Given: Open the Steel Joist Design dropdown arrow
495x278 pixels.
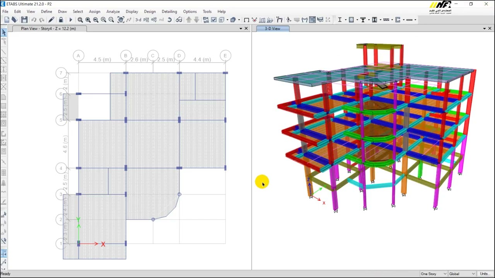Looking at the screenshot, I should tap(392, 20).
